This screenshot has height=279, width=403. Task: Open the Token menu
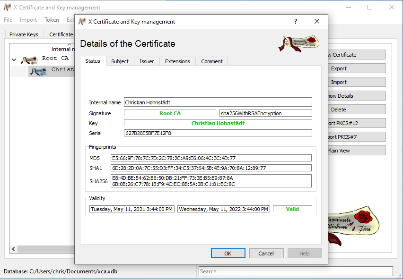[x=52, y=19]
